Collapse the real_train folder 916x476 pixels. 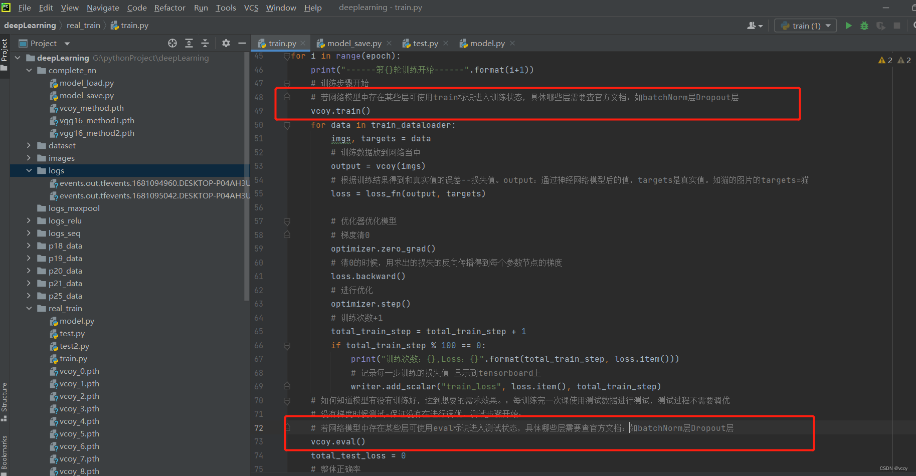point(29,308)
